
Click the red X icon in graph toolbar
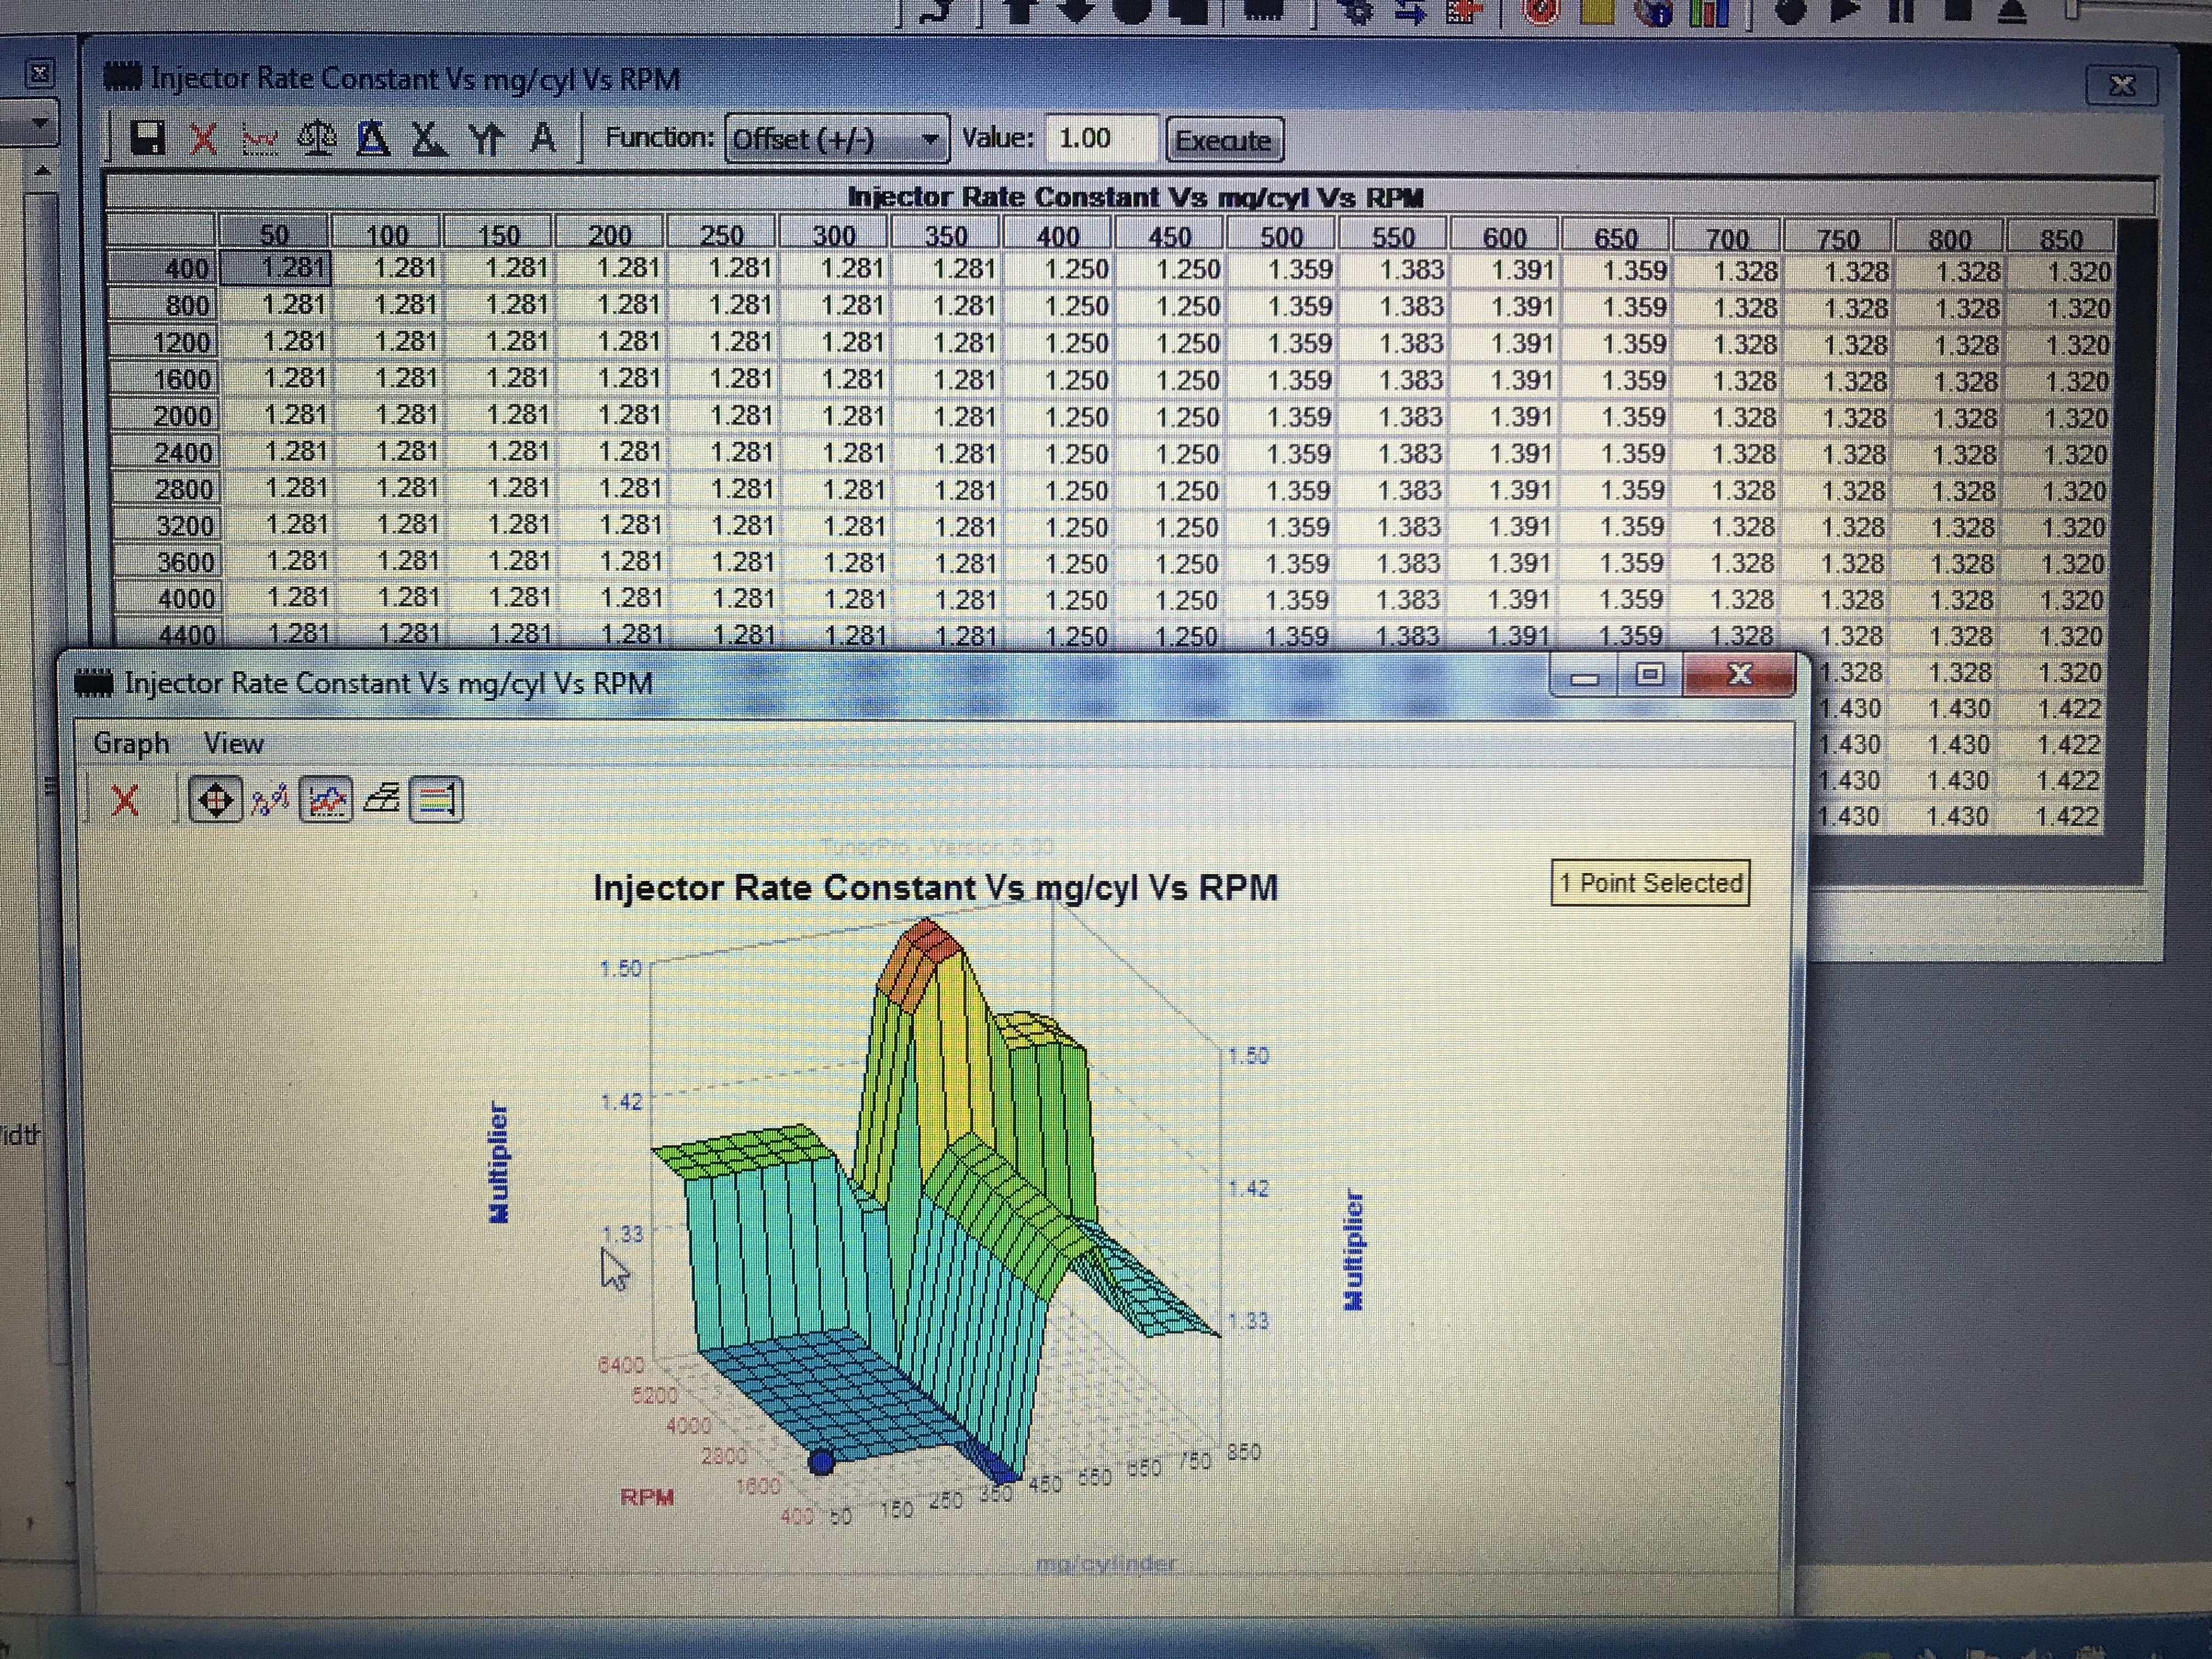point(125,800)
